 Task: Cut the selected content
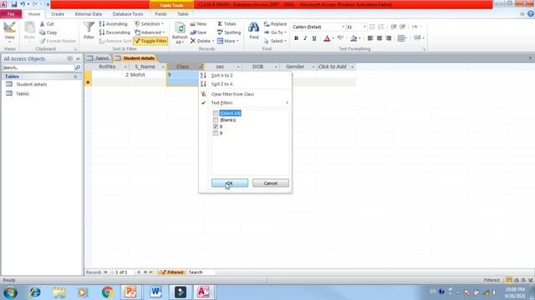[x=47, y=24]
